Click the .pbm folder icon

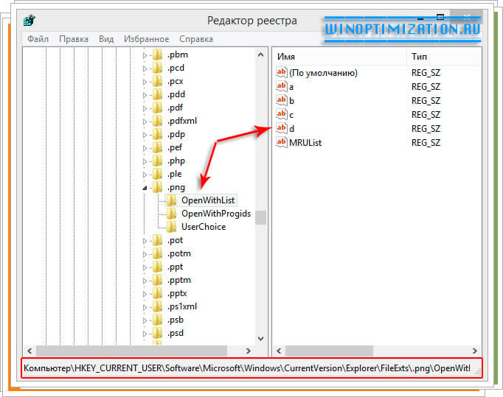pyautogui.click(x=157, y=55)
